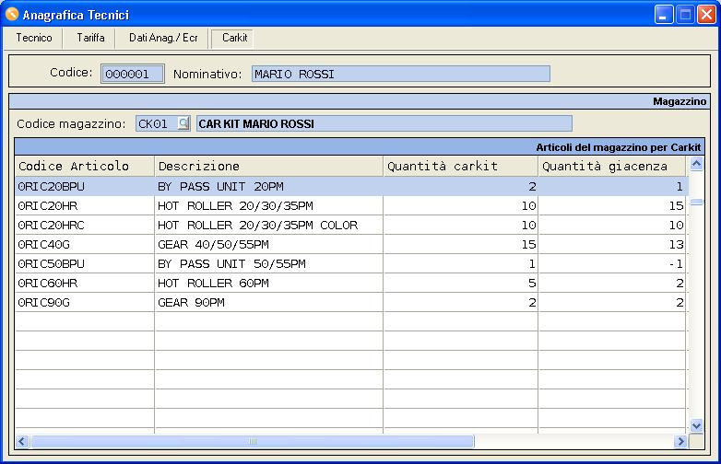Click the table's vertical scroll up arrow

coord(696,164)
